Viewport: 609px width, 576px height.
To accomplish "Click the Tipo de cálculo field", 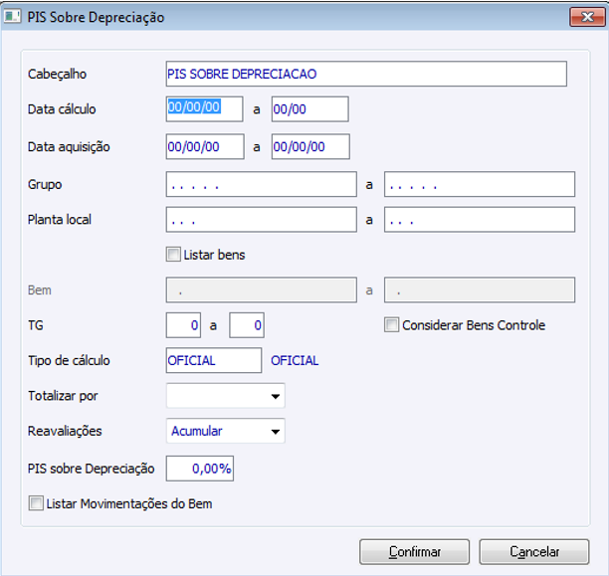I will 213,360.
